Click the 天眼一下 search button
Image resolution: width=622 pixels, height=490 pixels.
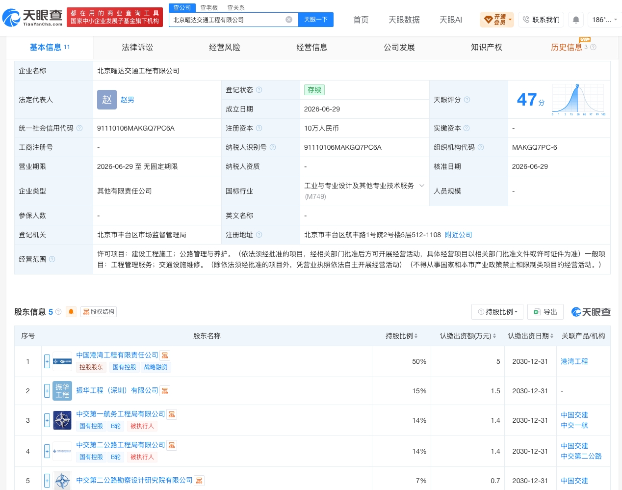coord(315,20)
